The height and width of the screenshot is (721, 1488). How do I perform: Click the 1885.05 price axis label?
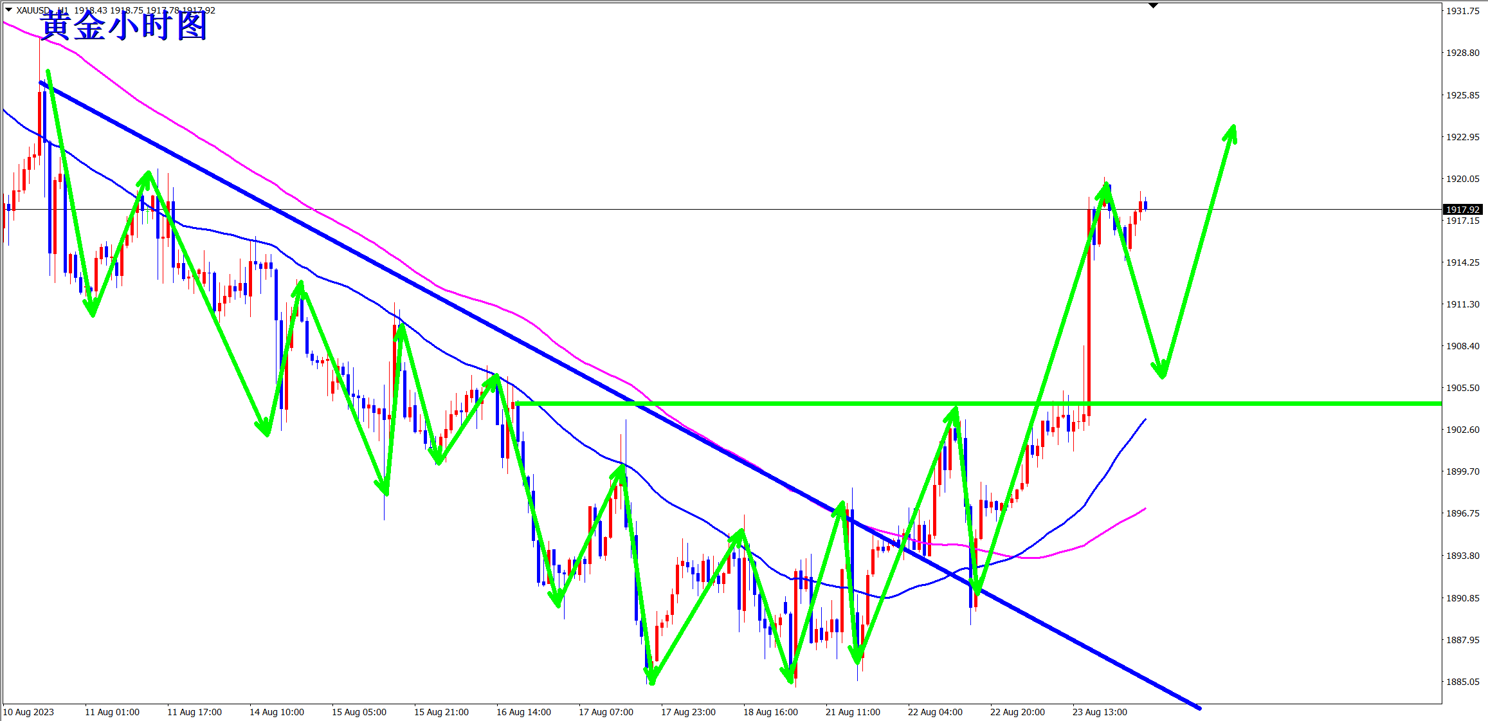pyautogui.click(x=1462, y=682)
